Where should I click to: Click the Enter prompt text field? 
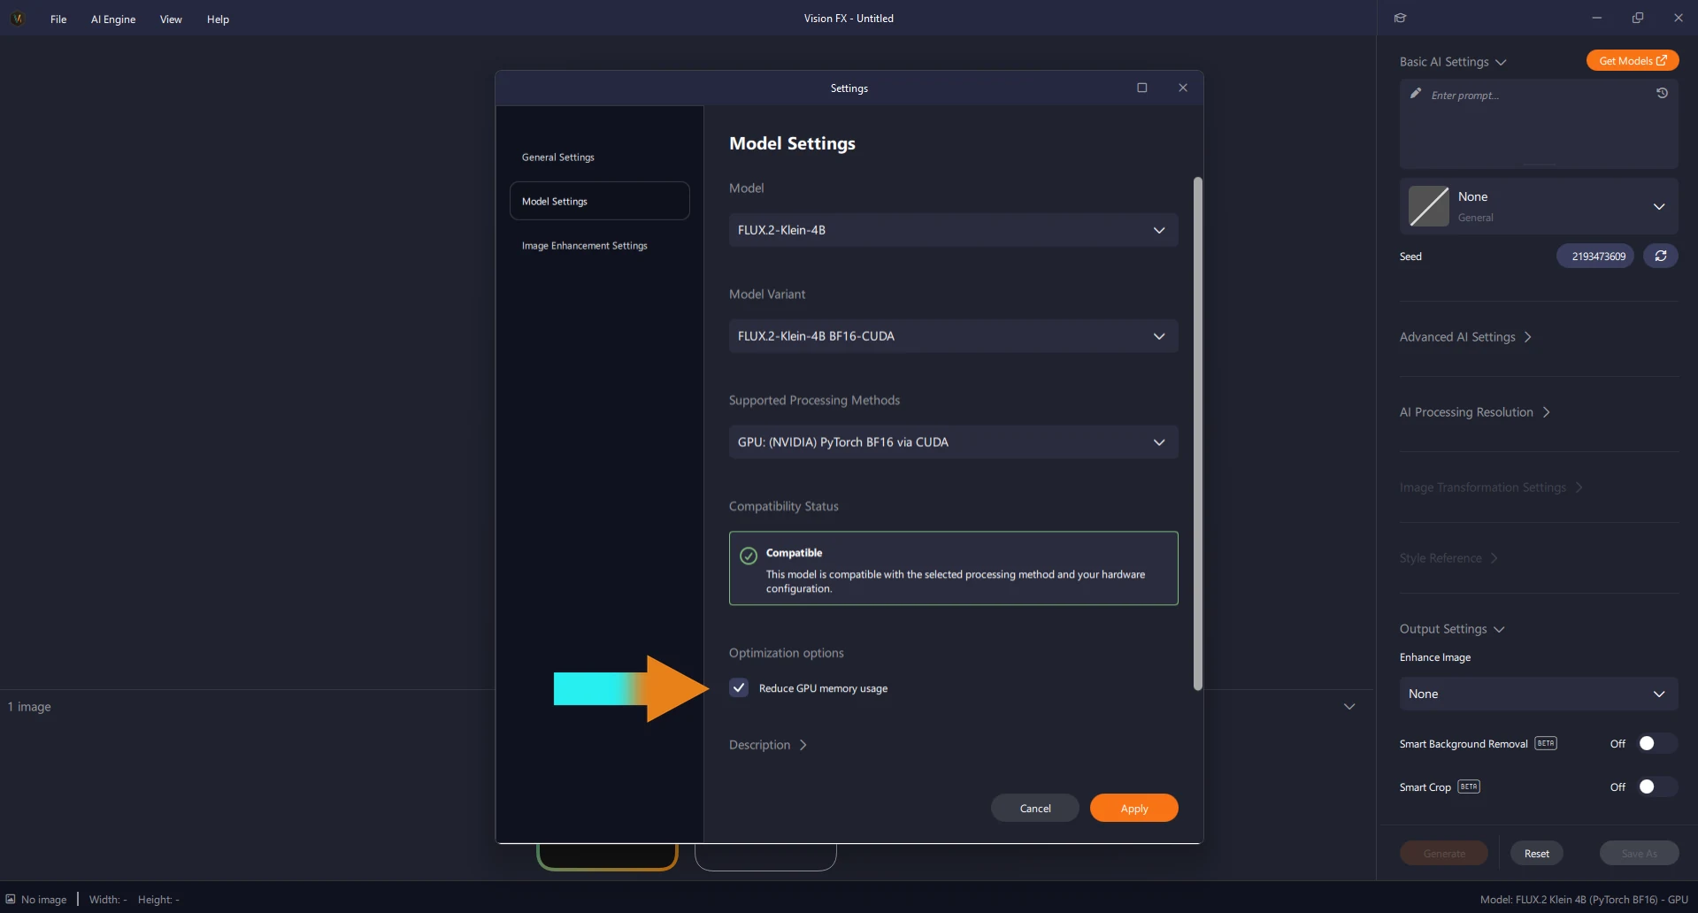tap(1539, 124)
